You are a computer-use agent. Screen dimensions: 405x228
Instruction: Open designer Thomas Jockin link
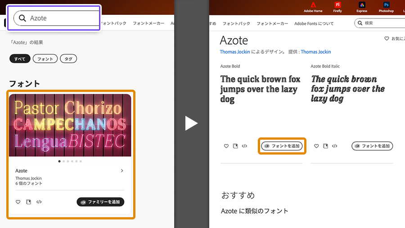click(235, 52)
